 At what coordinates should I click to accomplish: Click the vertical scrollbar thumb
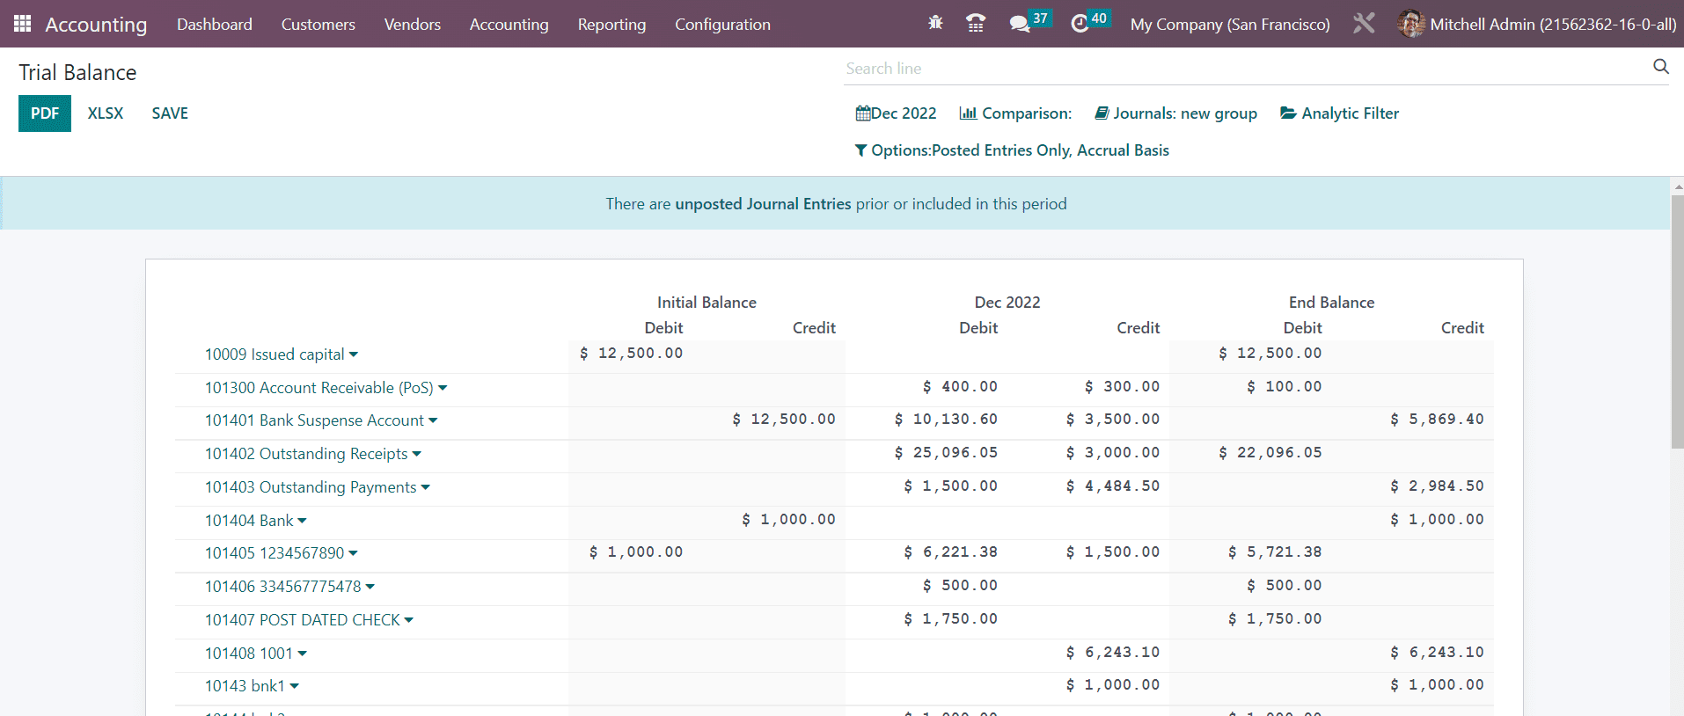coord(1677,321)
